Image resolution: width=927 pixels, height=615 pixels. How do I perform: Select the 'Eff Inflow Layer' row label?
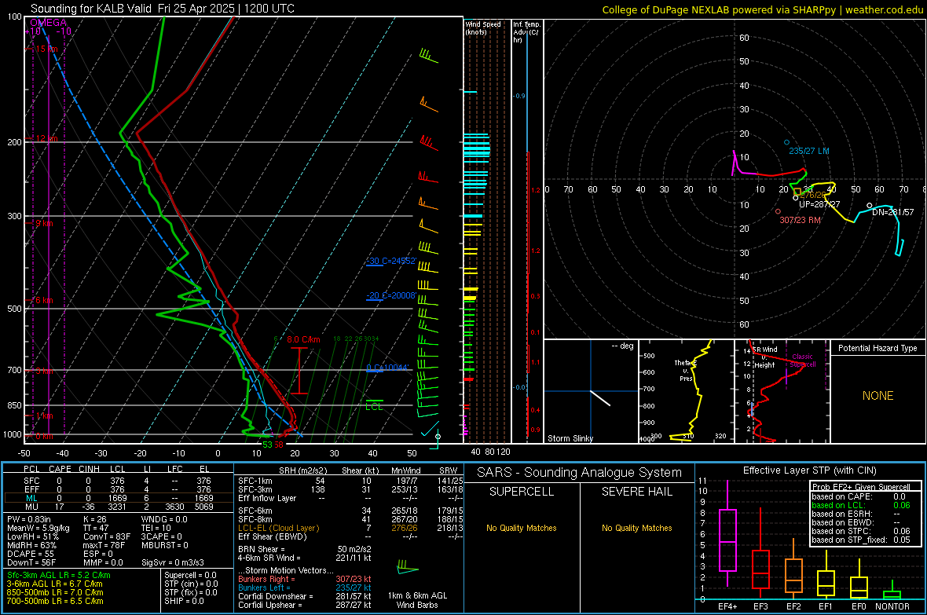[267, 498]
